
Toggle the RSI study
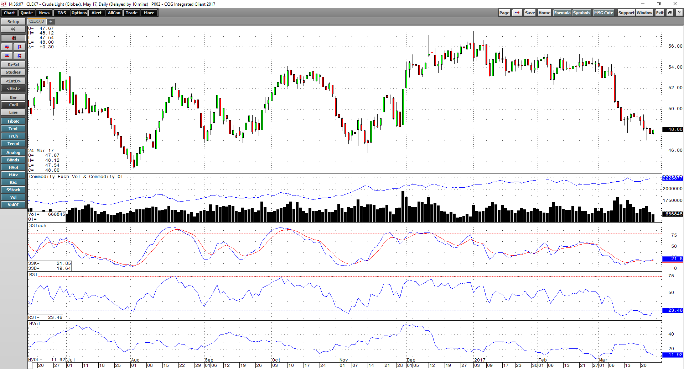click(13, 182)
